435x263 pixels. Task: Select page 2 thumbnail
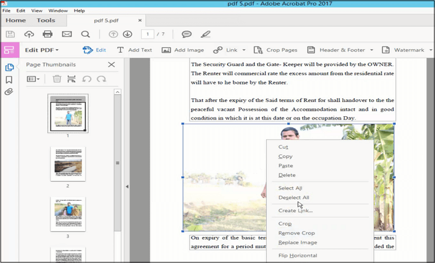[68, 164]
